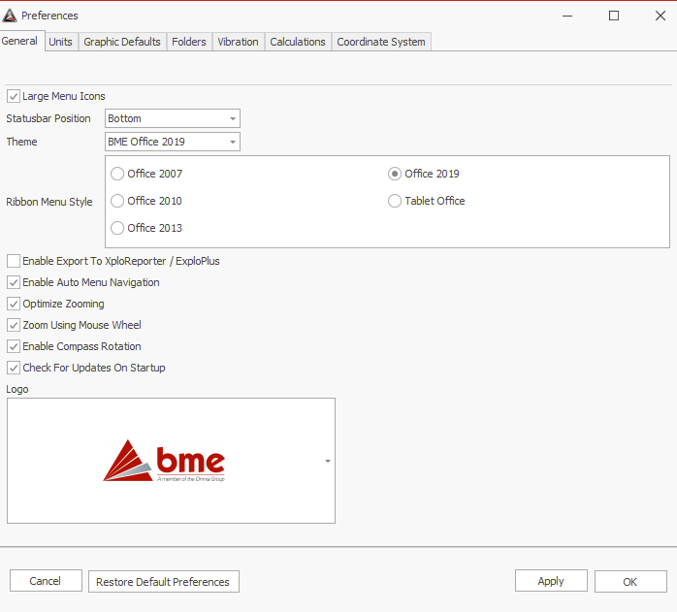Uncheck Large Menu Icons checkbox
This screenshot has height=612, width=677.
coord(14,96)
